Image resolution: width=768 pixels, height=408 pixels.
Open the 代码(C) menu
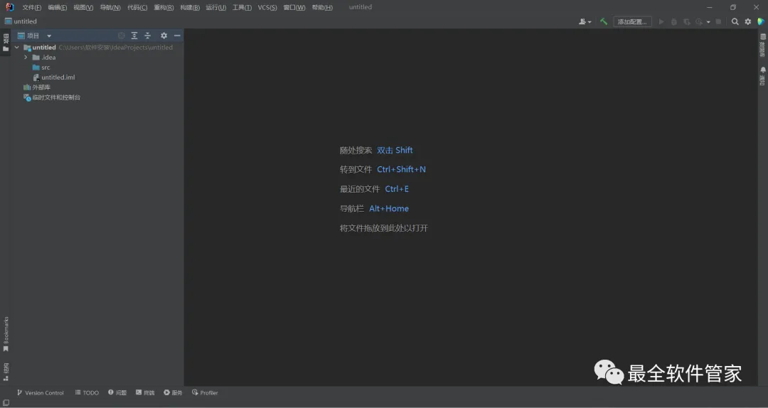click(x=137, y=7)
